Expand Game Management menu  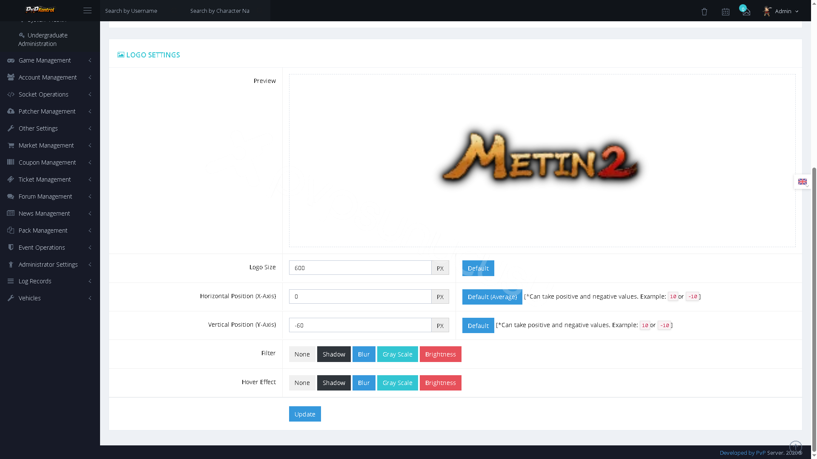tap(50, 60)
